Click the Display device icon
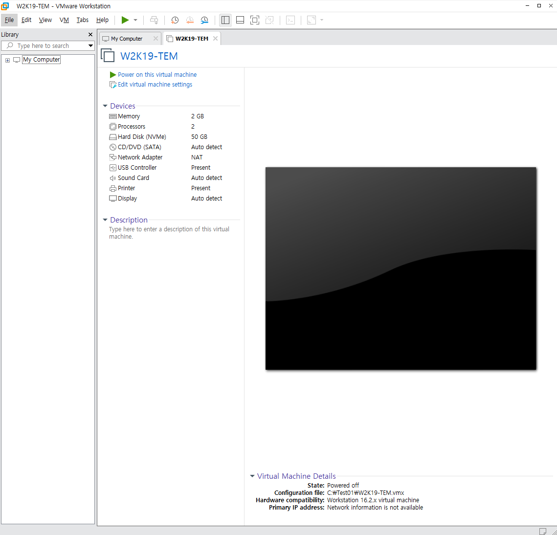Viewport: 557px width, 535px height. (112, 199)
